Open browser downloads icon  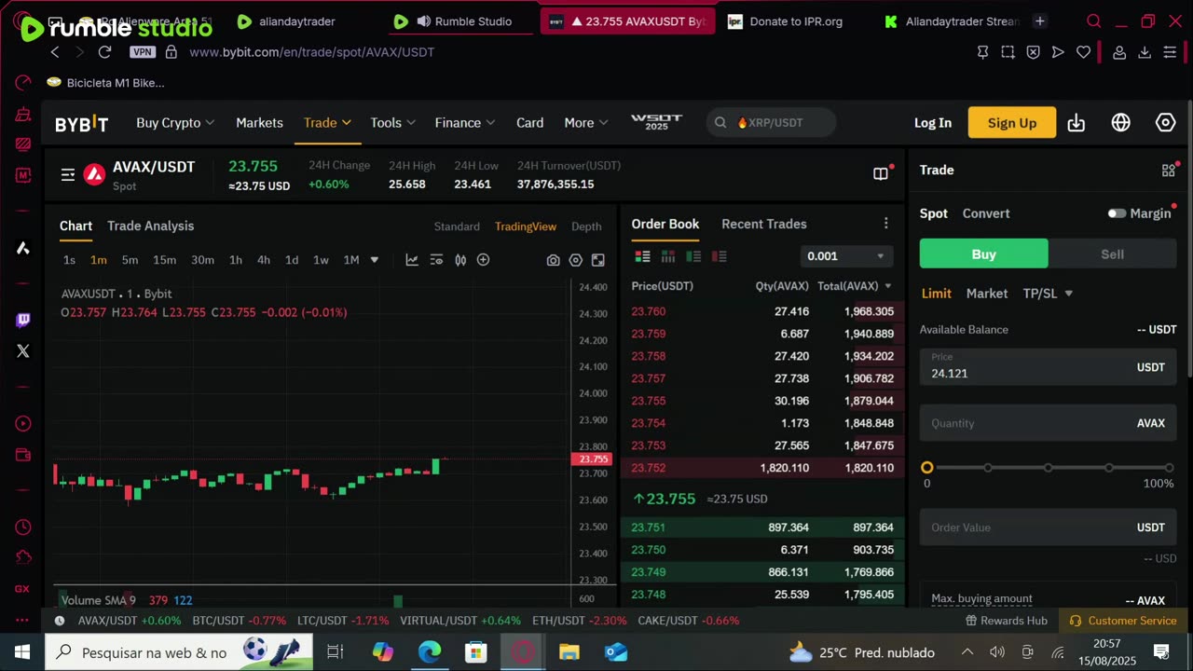coord(1145,52)
